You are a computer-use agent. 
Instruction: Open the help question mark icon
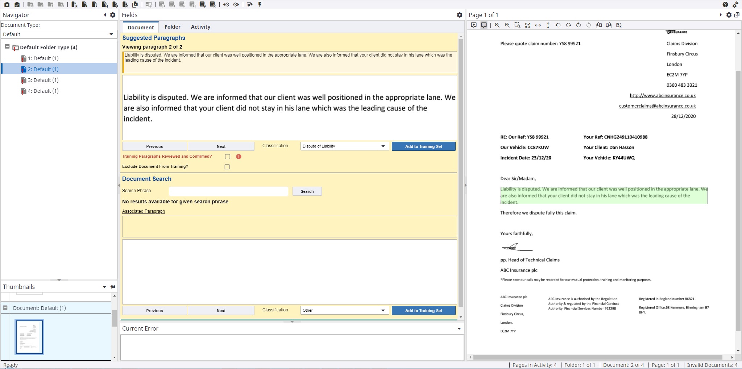click(725, 5)
